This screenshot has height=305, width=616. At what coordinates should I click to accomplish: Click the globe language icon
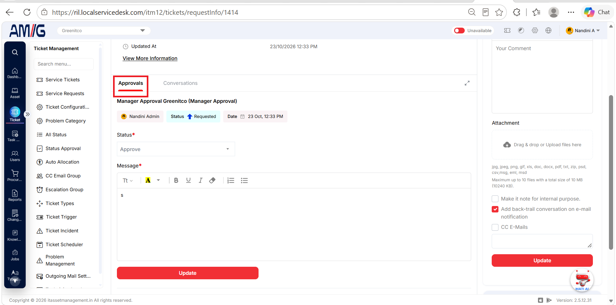(x=549, y=31)
